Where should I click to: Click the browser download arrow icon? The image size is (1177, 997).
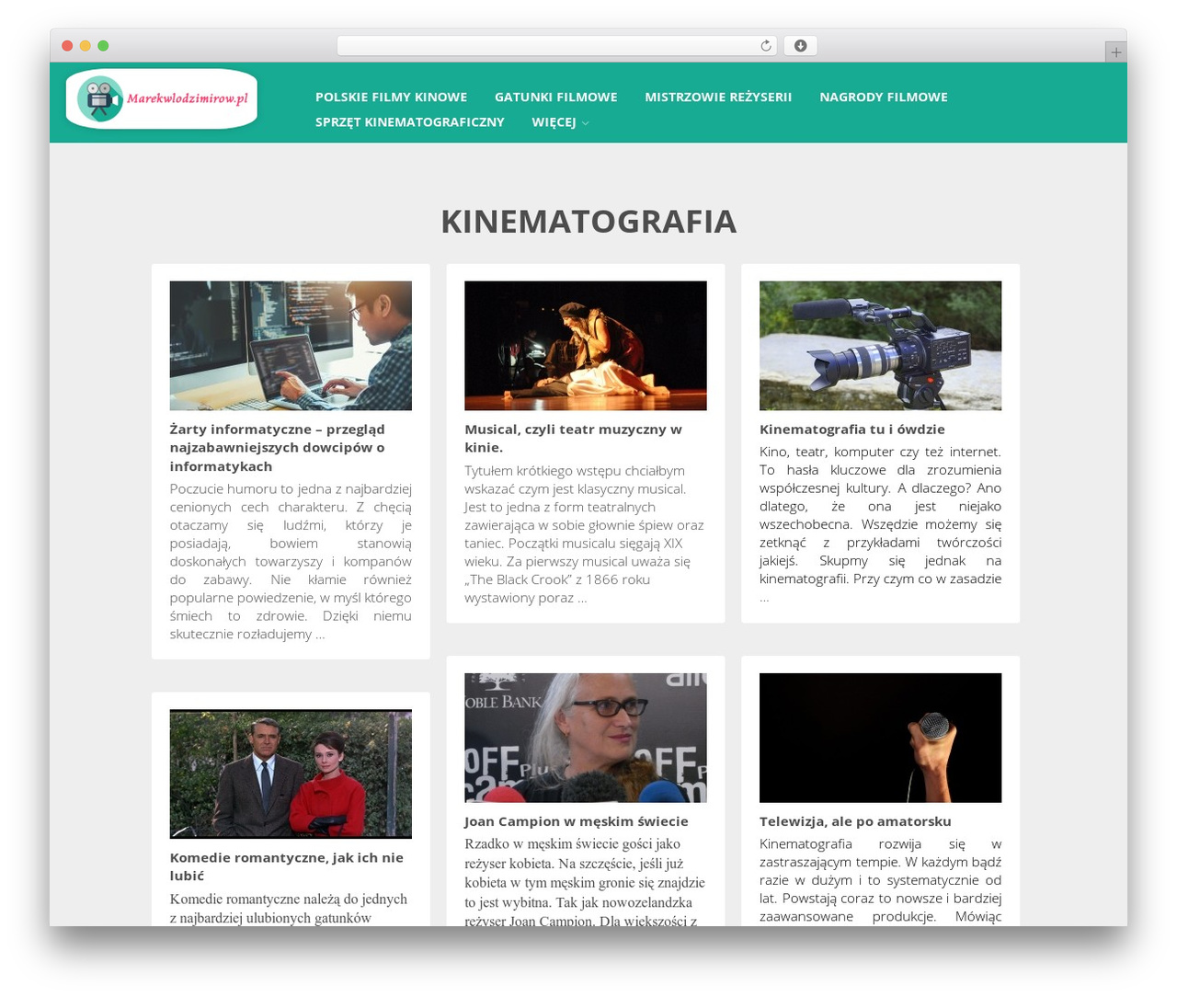(x=801, y=46)
